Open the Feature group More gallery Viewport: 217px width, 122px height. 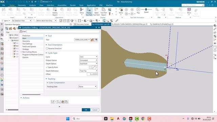pos(189,11)
